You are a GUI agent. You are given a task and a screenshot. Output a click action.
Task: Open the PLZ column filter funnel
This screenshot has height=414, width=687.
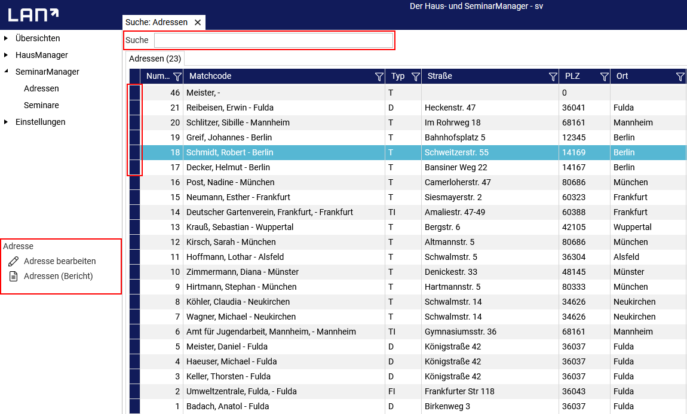coord(604,76)
